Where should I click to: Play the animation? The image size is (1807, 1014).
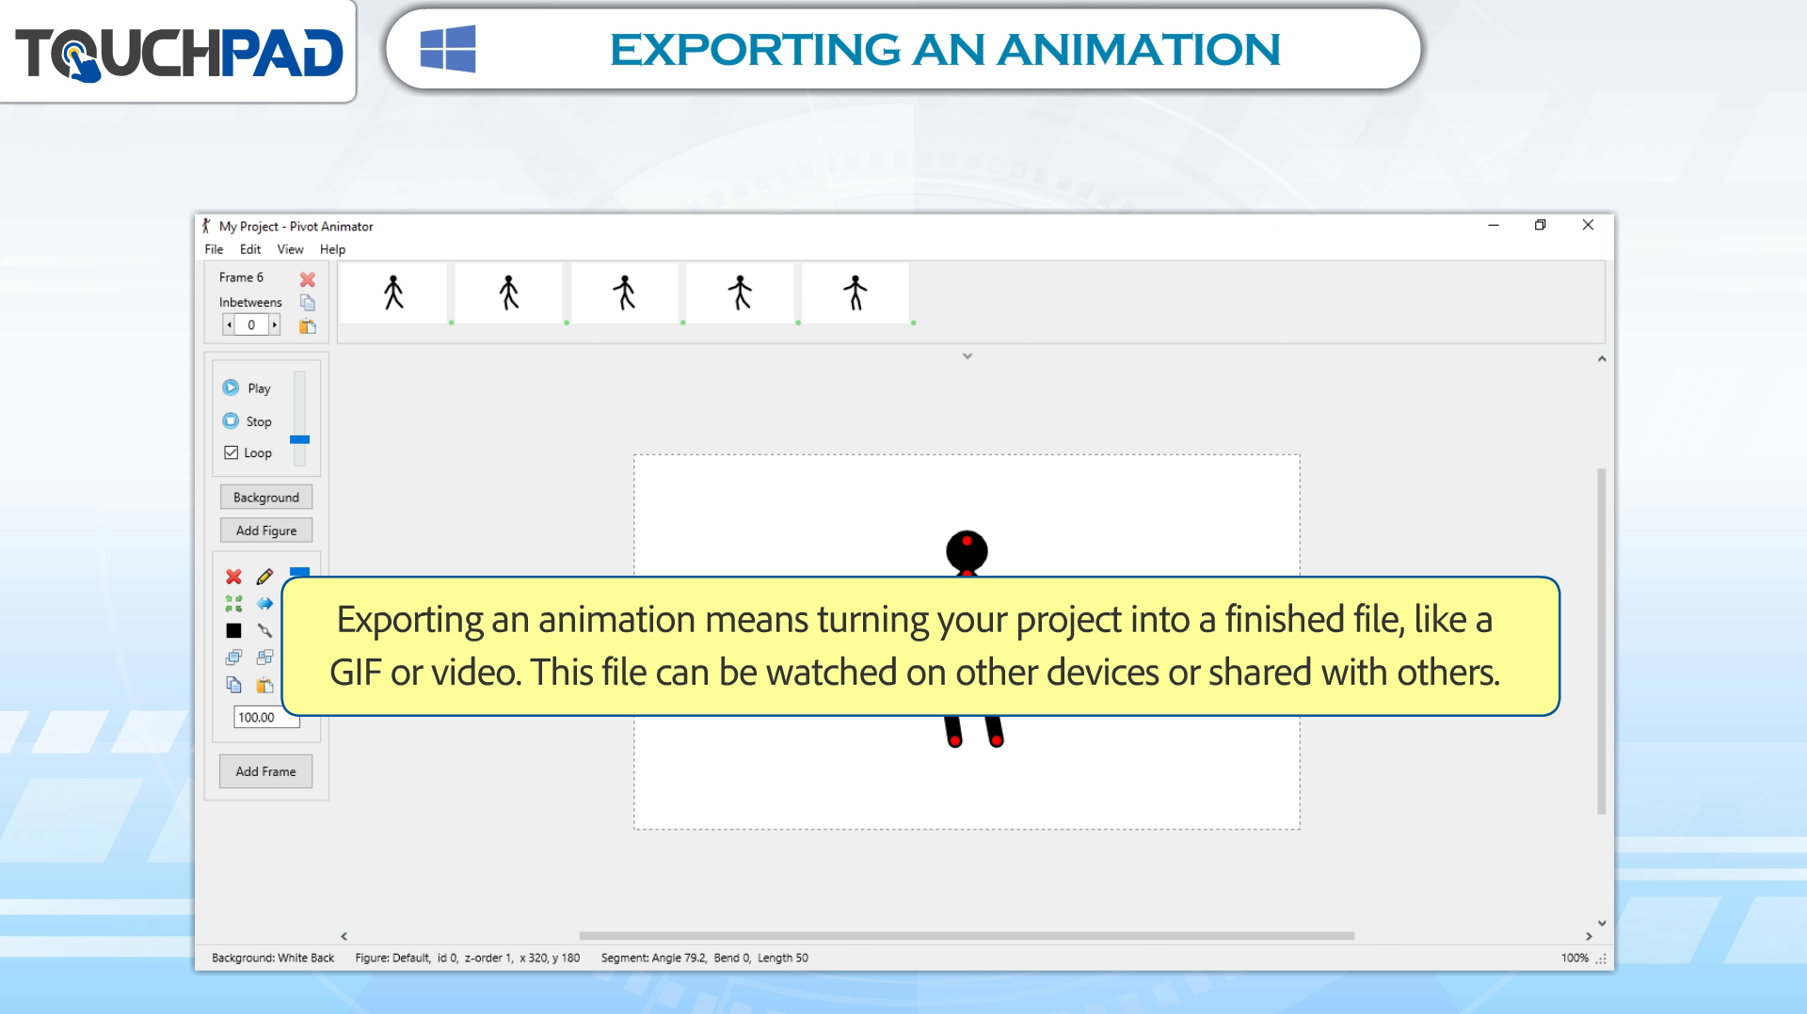[247, 388]
